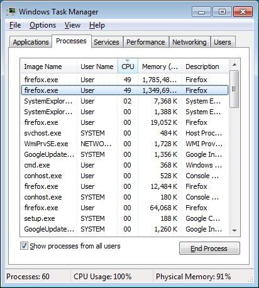Click the process list scrollbar thumb
The width and height of the screenshot is (259, 288).
click(234, 89)
